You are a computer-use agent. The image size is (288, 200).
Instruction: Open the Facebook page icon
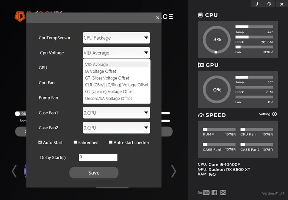click(x=214, y=192)
